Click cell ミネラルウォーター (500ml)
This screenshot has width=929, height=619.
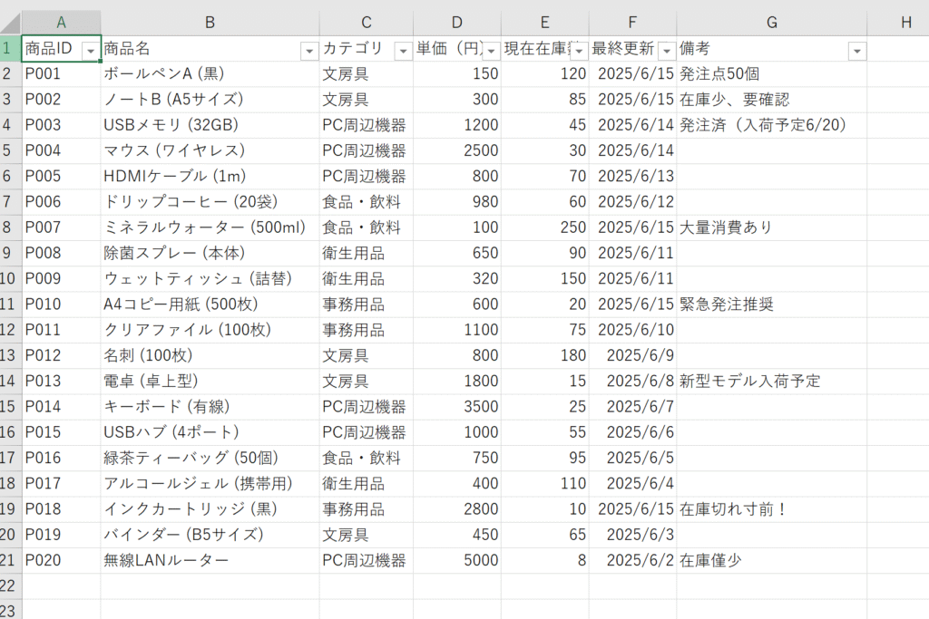210,227
